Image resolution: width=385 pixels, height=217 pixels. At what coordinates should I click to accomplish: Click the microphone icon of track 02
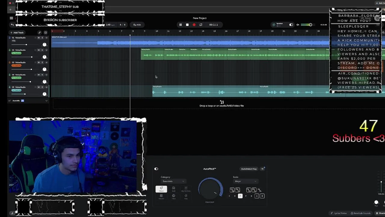pyautogui.click(x=9, y=50)
